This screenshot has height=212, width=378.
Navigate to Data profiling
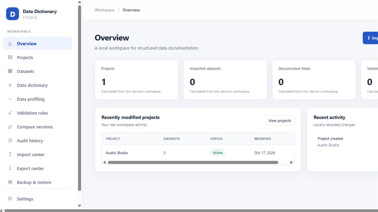tap(38, 99)
